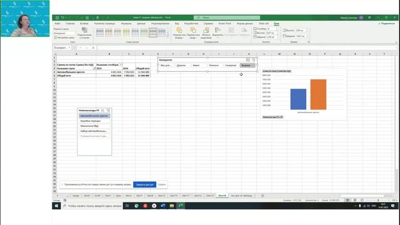Clear the filter on the Номенклатура ПЗ slicer
This screenshot has width=400, height=225.
coord(108,110)
